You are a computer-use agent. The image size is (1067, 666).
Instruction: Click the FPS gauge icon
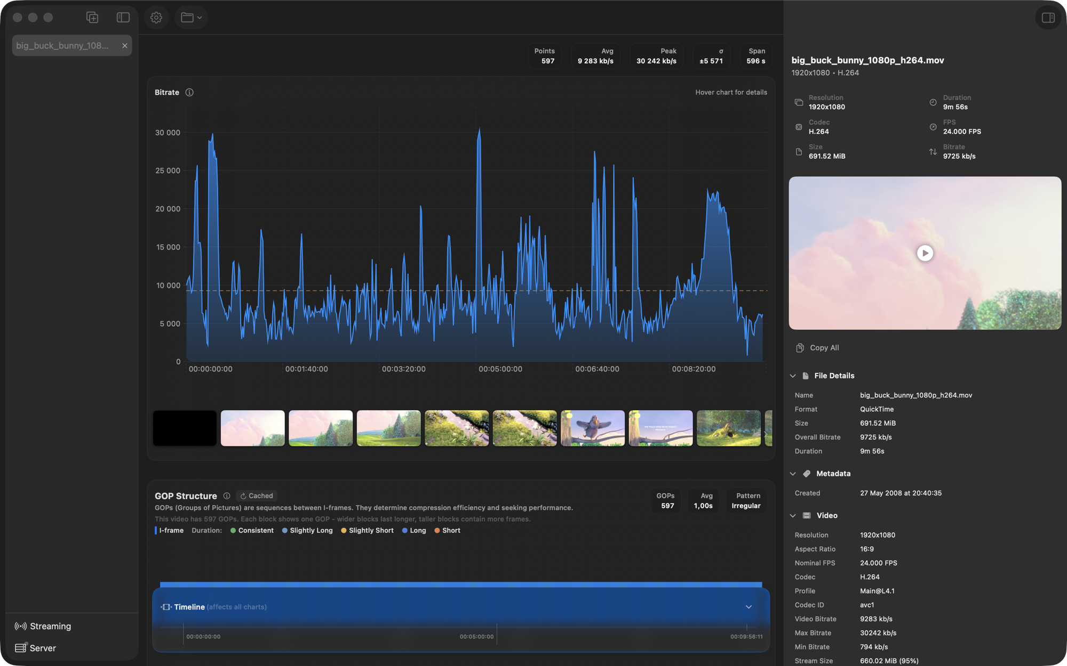coord(933,127)
